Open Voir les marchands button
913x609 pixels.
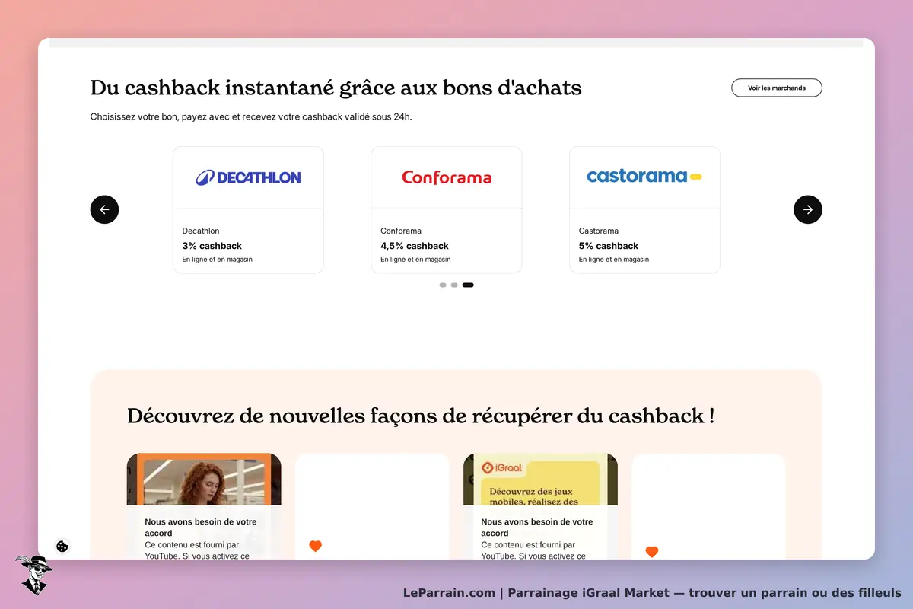[x=777, y=88]
